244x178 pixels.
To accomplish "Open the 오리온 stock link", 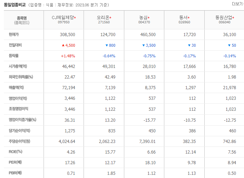I will [x=103, y=18].
